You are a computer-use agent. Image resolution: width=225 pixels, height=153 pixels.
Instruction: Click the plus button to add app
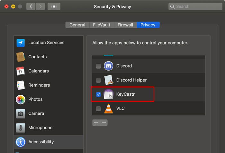pos(96,123)
